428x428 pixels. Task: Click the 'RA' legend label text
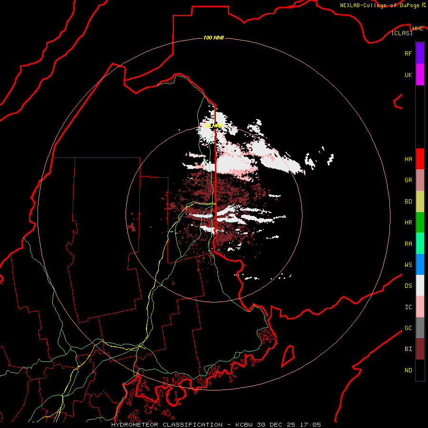[x=408, y=243]
